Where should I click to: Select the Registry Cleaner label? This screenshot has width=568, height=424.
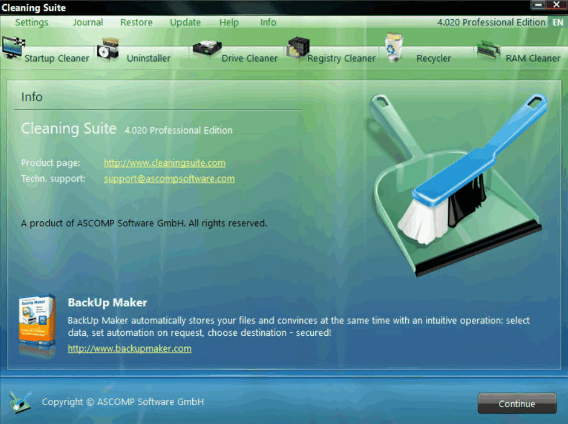coord(341,58)
